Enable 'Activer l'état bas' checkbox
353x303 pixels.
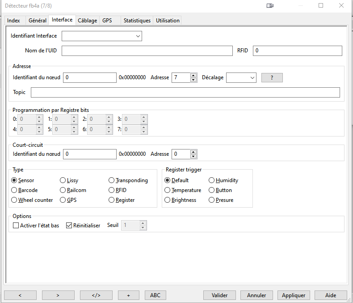[x=16, y=226]
